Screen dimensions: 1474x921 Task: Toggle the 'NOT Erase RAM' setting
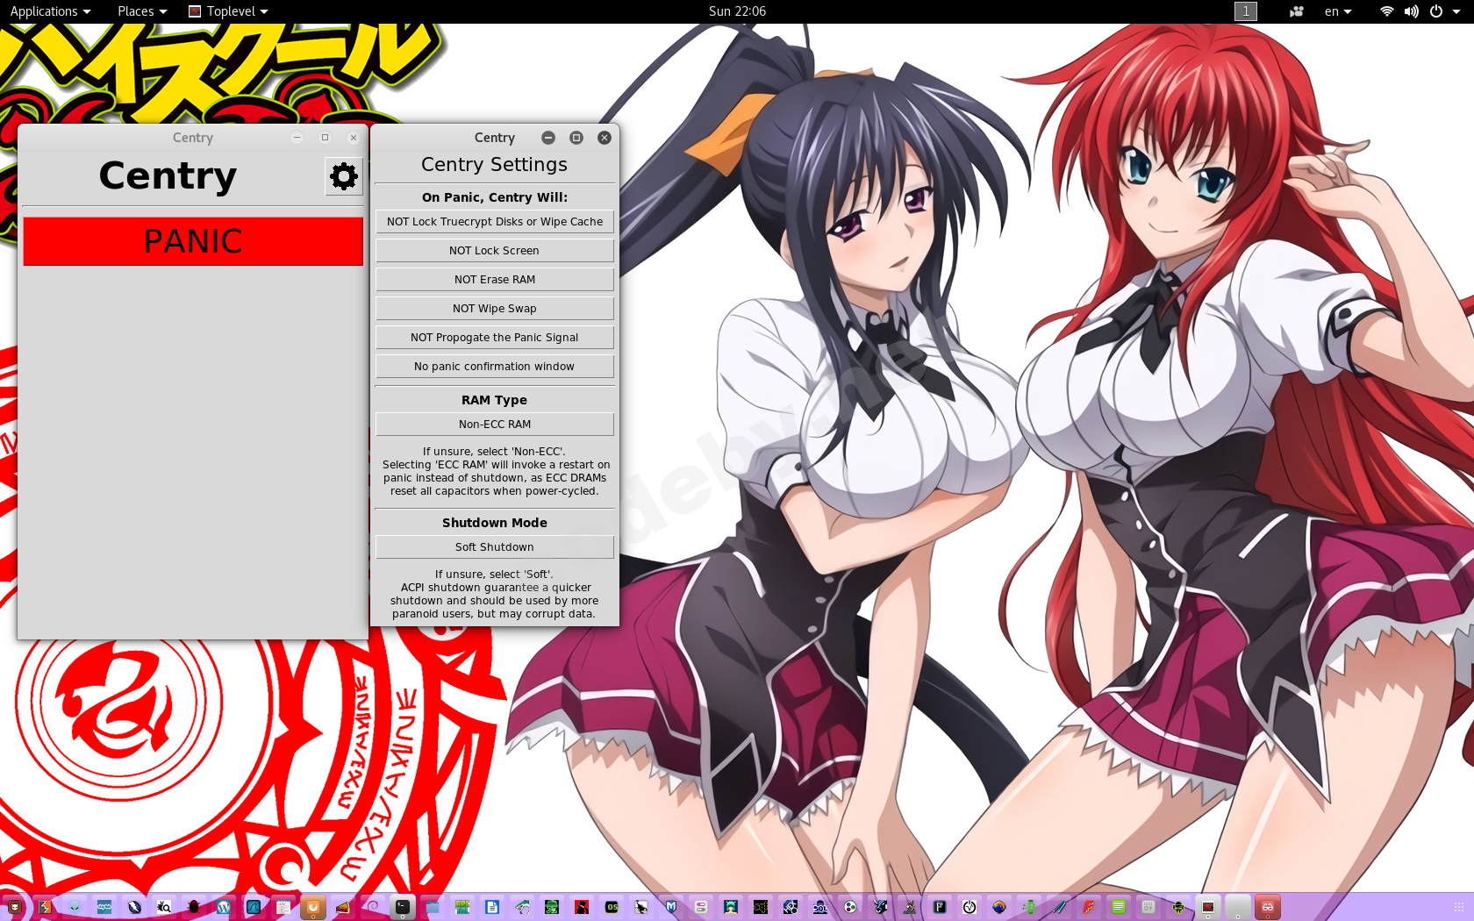coord(494,279)
